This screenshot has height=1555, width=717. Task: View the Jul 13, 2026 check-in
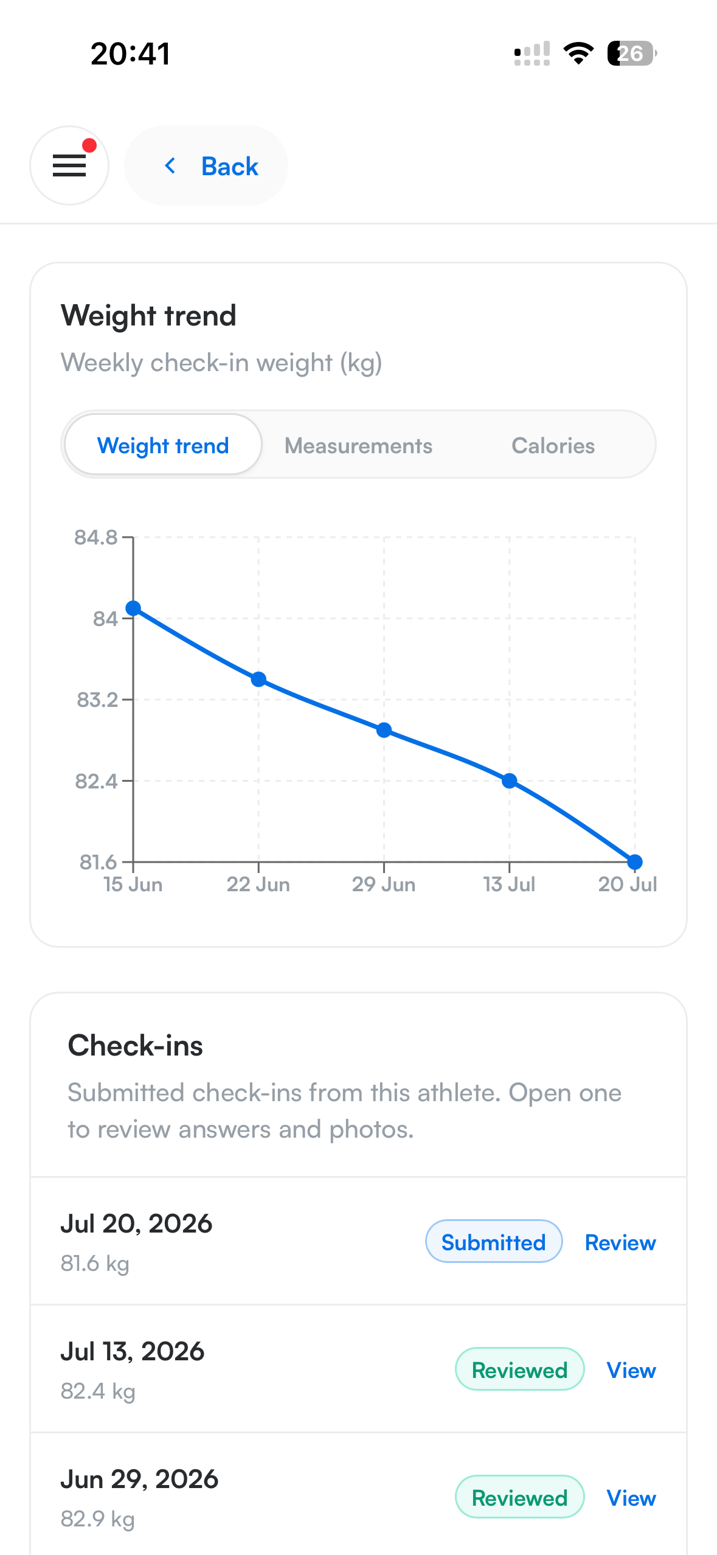tap(631, 1370)
